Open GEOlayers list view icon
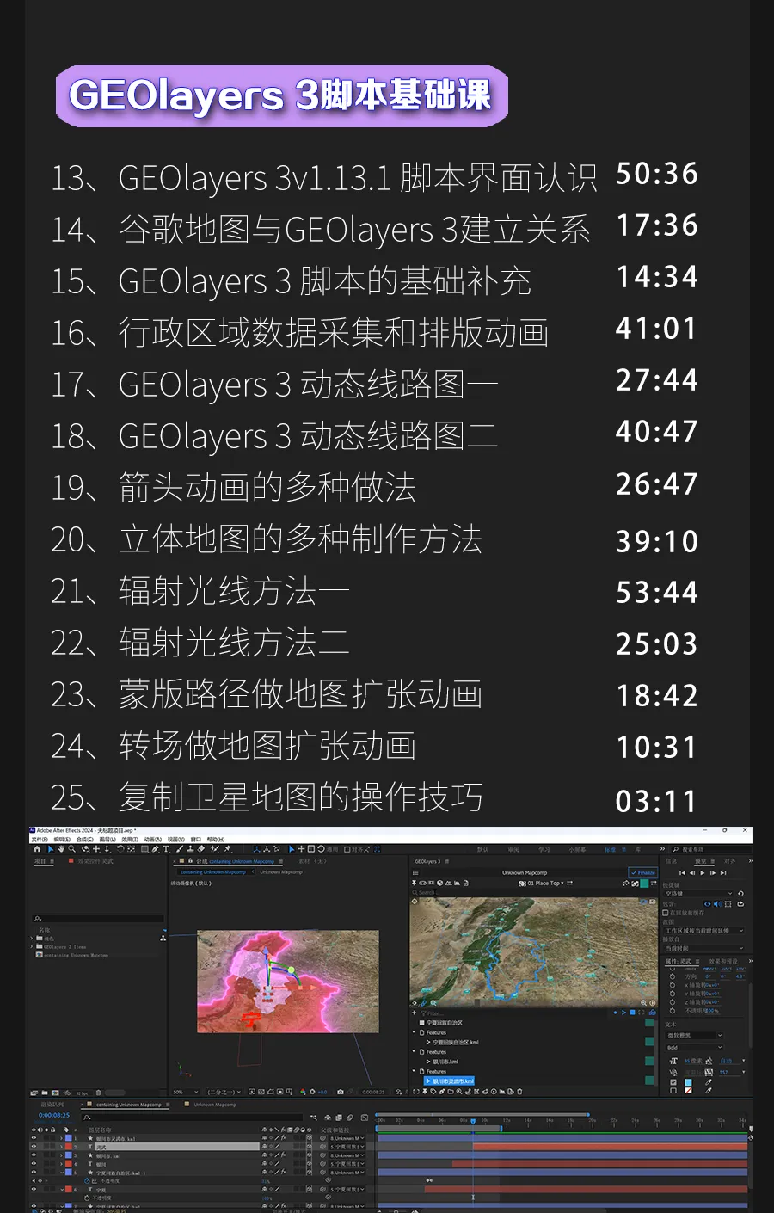 (415, 873)
